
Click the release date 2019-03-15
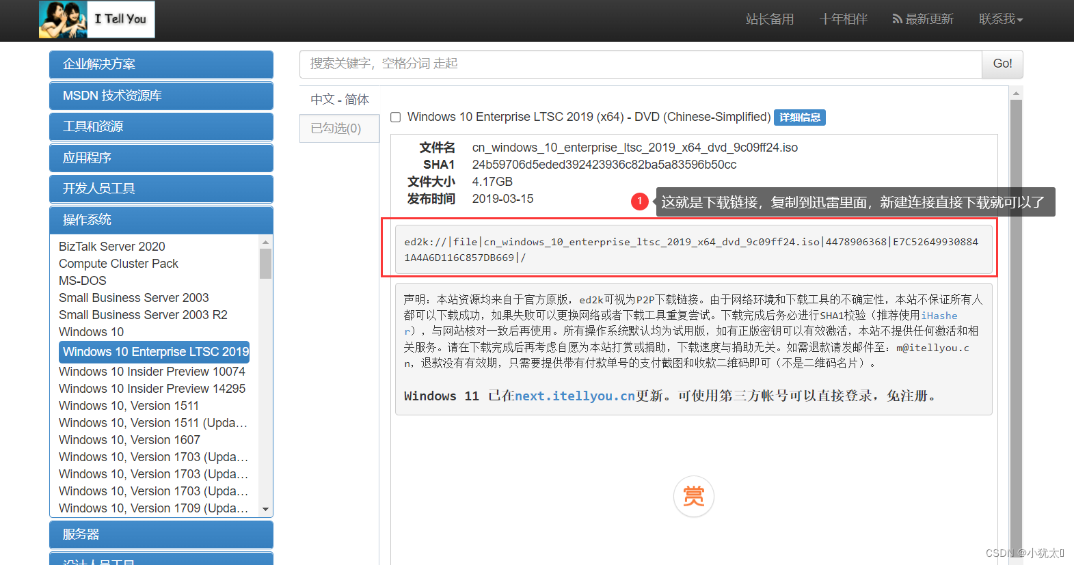click(502, 199)
